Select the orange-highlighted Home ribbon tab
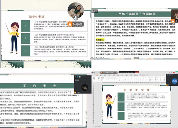The width and height of the screenshot is (178, 128). tap(97, 75)
